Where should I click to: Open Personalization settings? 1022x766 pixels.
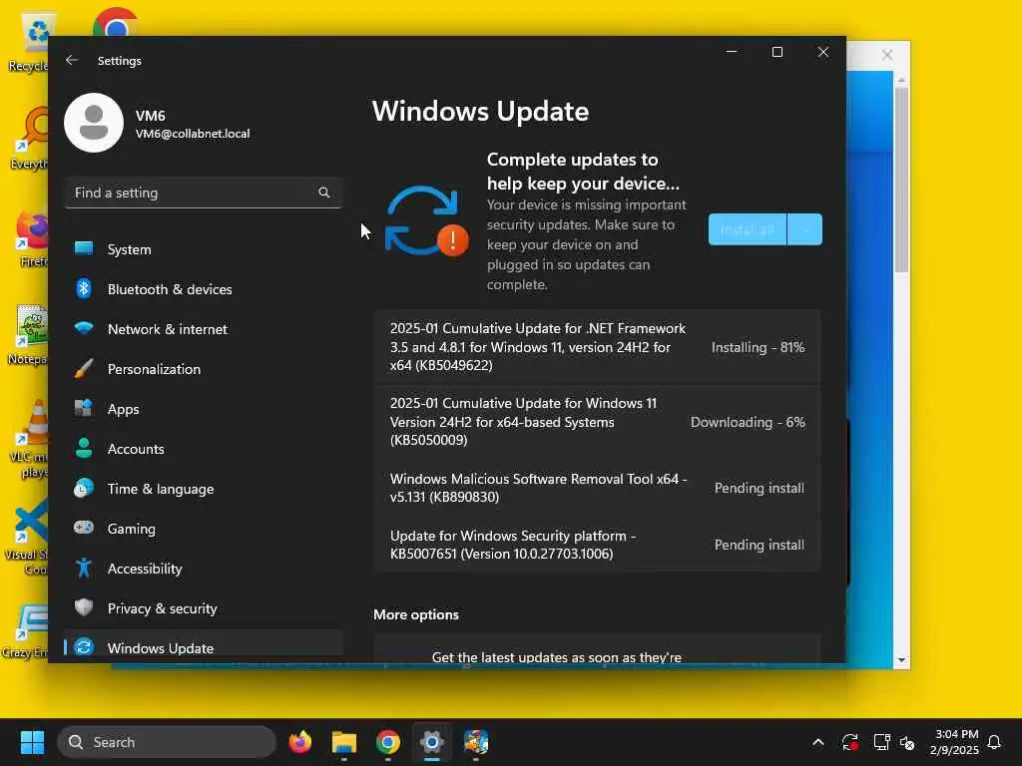click(204, 369)
